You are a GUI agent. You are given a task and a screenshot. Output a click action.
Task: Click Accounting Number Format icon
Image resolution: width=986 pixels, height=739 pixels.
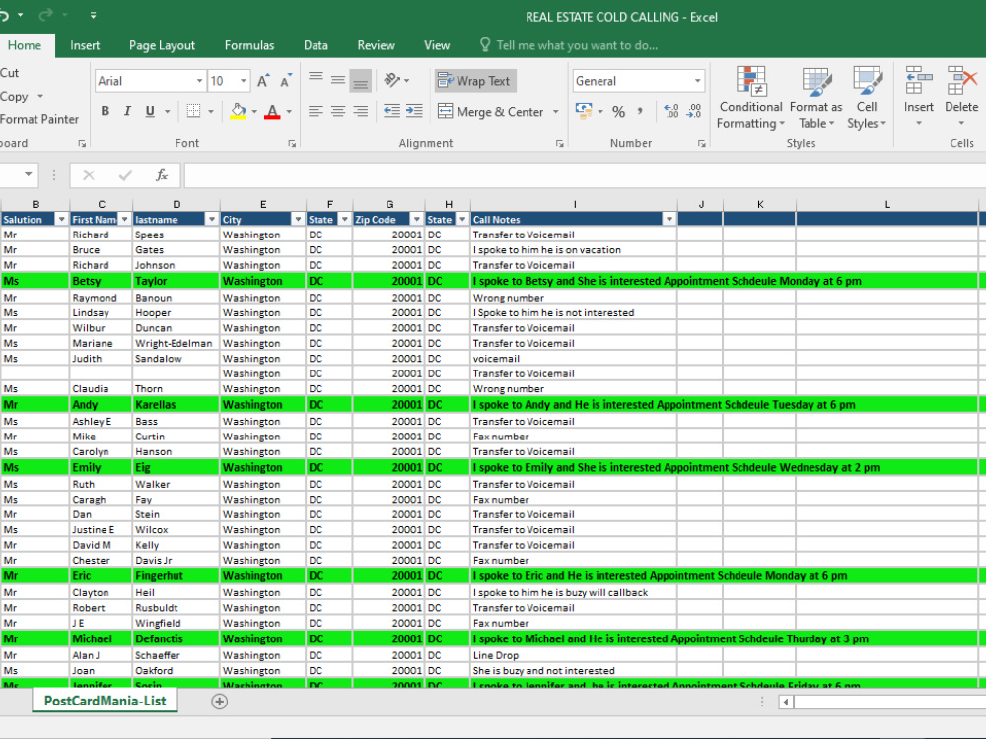pyautogui.click(x=584, y=111)
